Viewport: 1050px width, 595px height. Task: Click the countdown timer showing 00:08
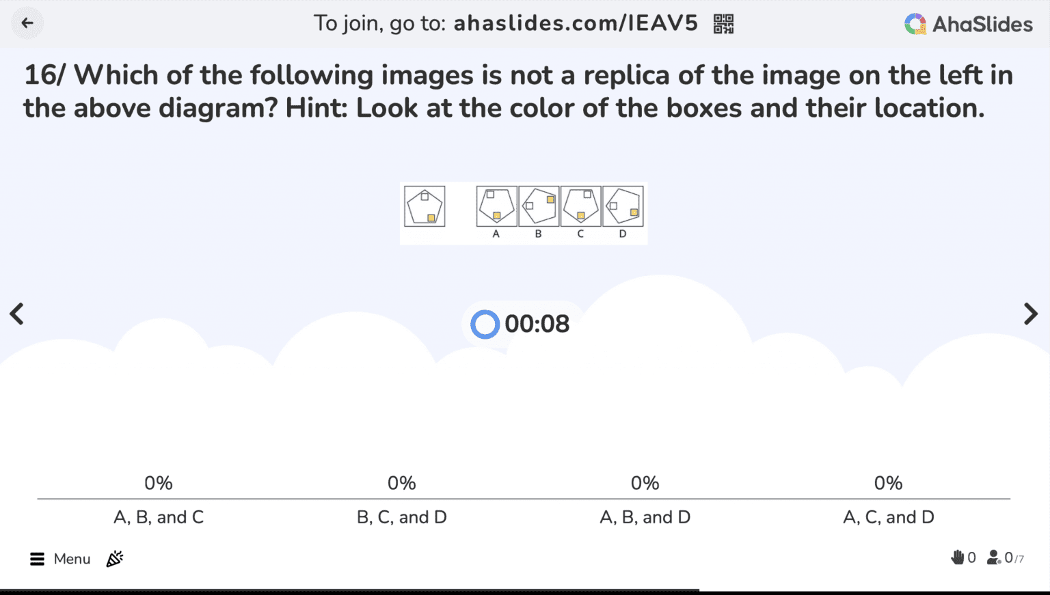click(537, 324)
